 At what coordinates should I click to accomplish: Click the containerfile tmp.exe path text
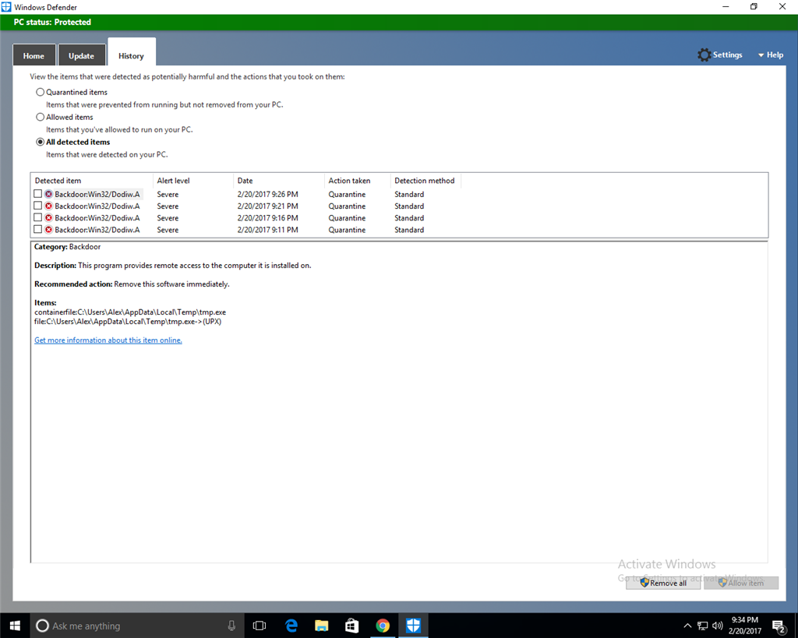(130, 312)
